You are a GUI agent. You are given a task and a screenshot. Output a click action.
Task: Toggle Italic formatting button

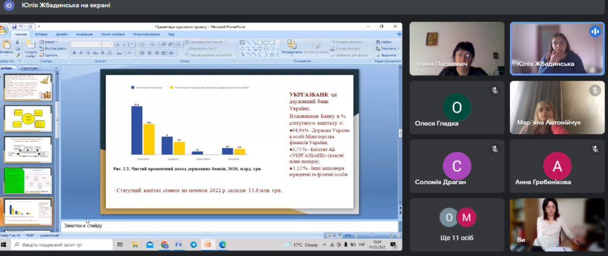click(x=81, y=53)
